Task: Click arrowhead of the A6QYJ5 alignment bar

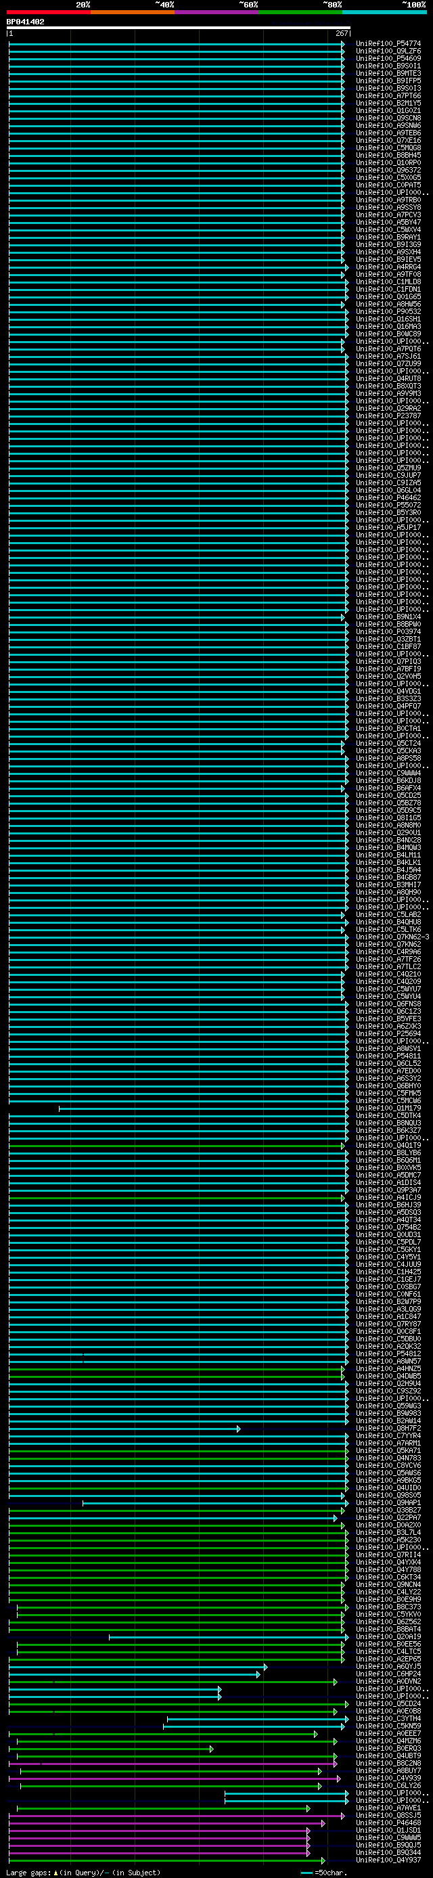Action: coord(265,1667)
